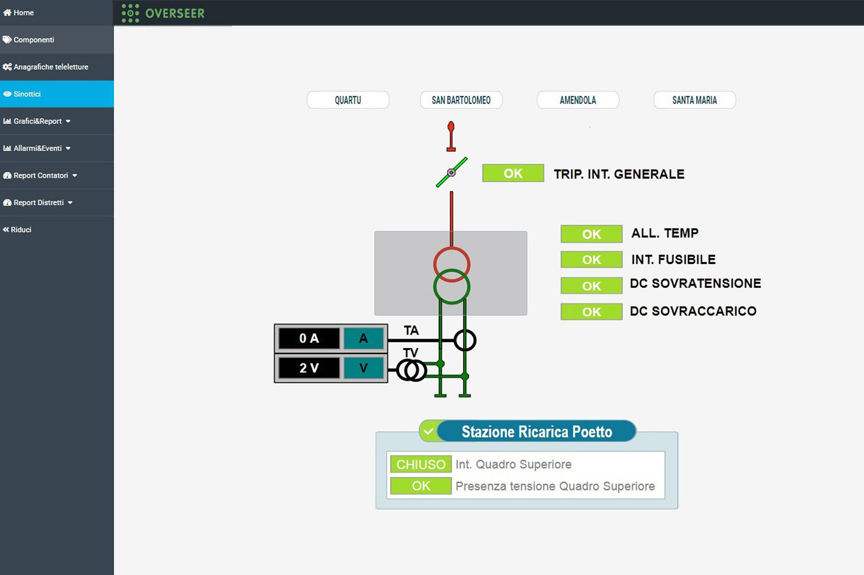This screenshot has width=864, height=575.
Task: Click the TRIP. INT. GENERALE label
Action: click(619, 174)
